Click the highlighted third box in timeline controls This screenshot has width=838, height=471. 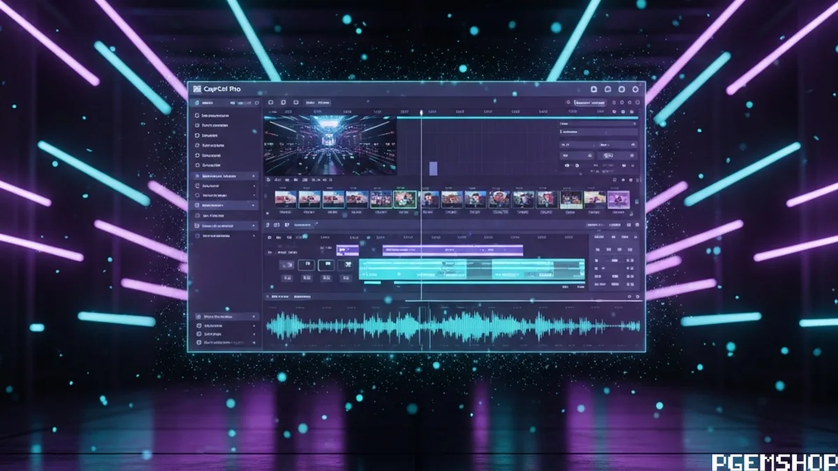pyautogui.click(x=326, y=265)
